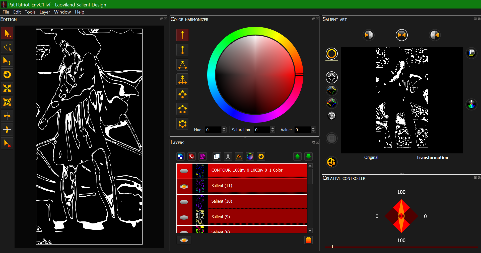The width and height of the screenshot is (481, 253).
Task: Click the duplicate layer icon
Action: coord(217,157)
